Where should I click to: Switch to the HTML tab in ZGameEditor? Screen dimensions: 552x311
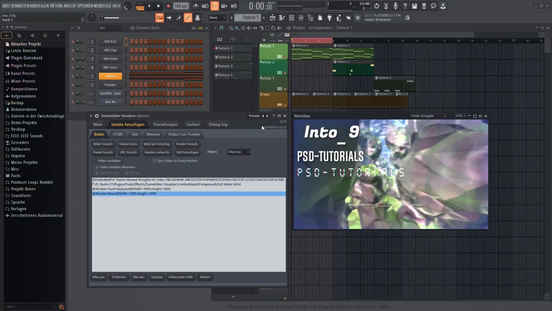tap(118, 134)
